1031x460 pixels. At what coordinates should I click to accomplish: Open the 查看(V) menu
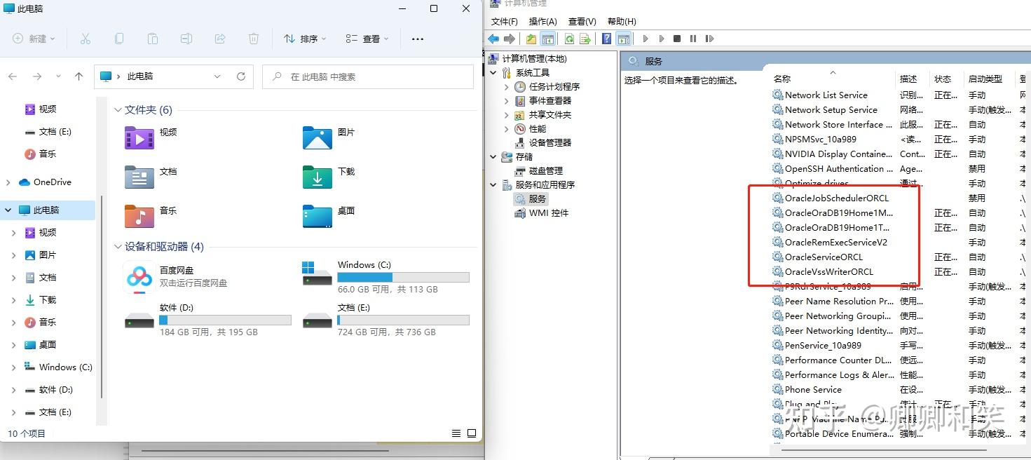tap(582, 21)
